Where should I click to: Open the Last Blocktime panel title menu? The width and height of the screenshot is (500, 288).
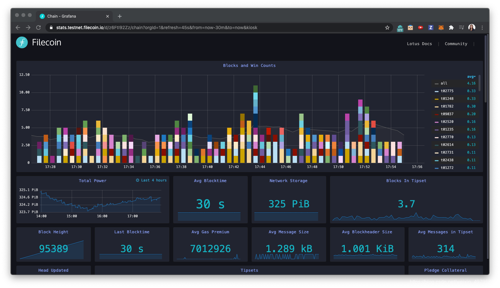pyautogui.click(x=132, y=232)
